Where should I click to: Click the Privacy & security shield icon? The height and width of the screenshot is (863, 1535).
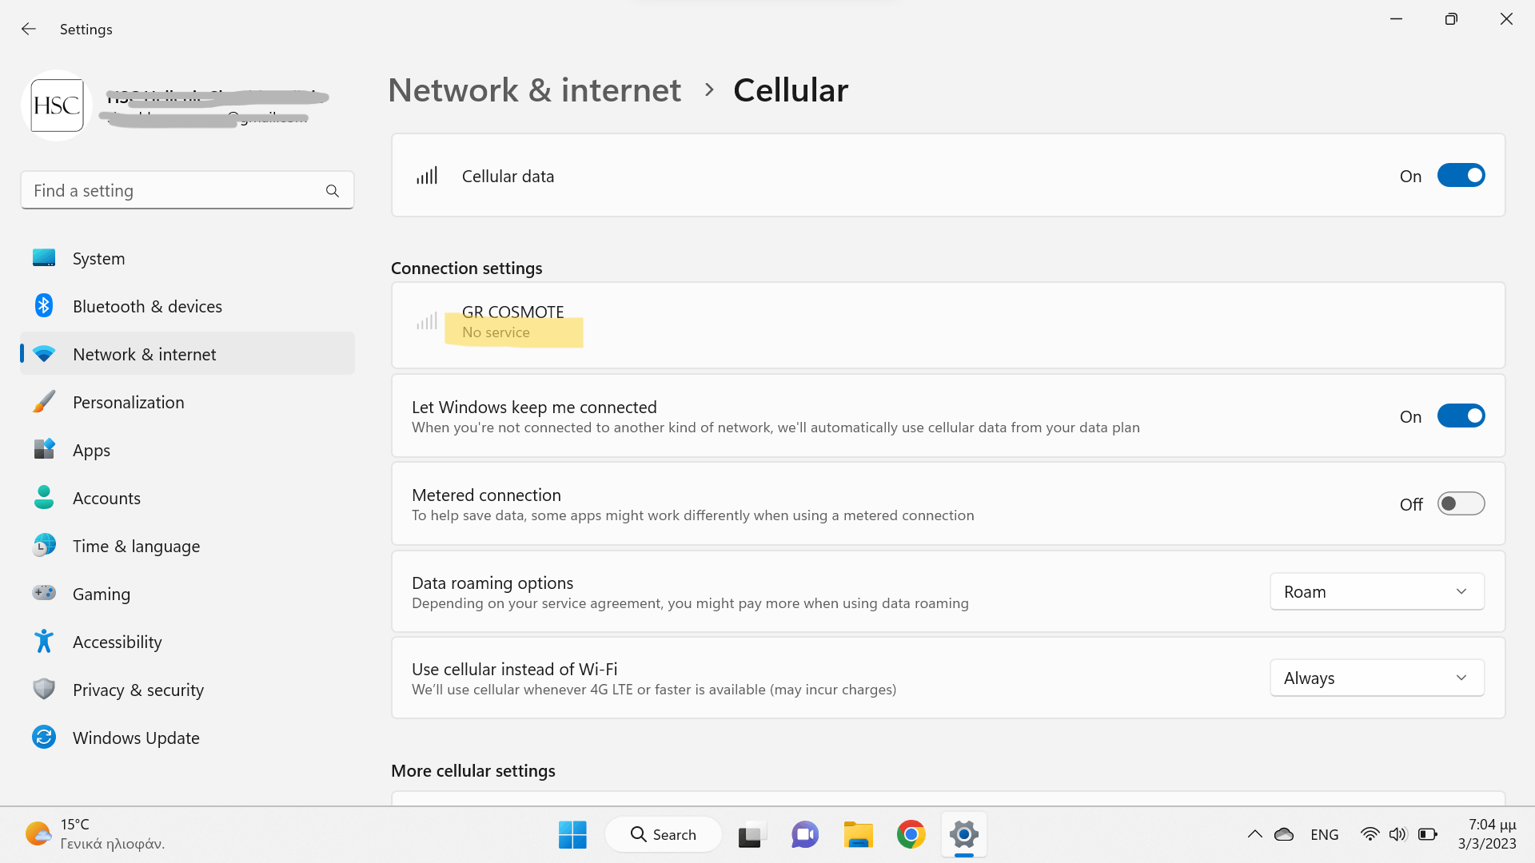[44, 690]
